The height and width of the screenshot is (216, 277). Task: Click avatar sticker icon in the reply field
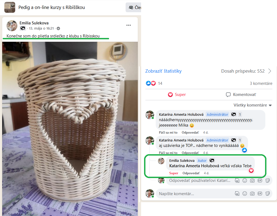point(237,180)
